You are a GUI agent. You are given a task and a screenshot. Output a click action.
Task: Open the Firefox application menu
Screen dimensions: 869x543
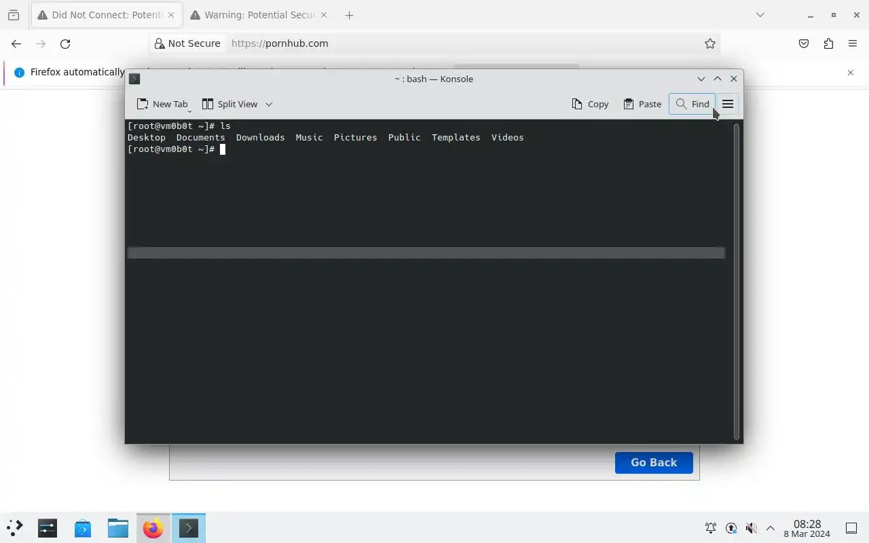[853, 43]
